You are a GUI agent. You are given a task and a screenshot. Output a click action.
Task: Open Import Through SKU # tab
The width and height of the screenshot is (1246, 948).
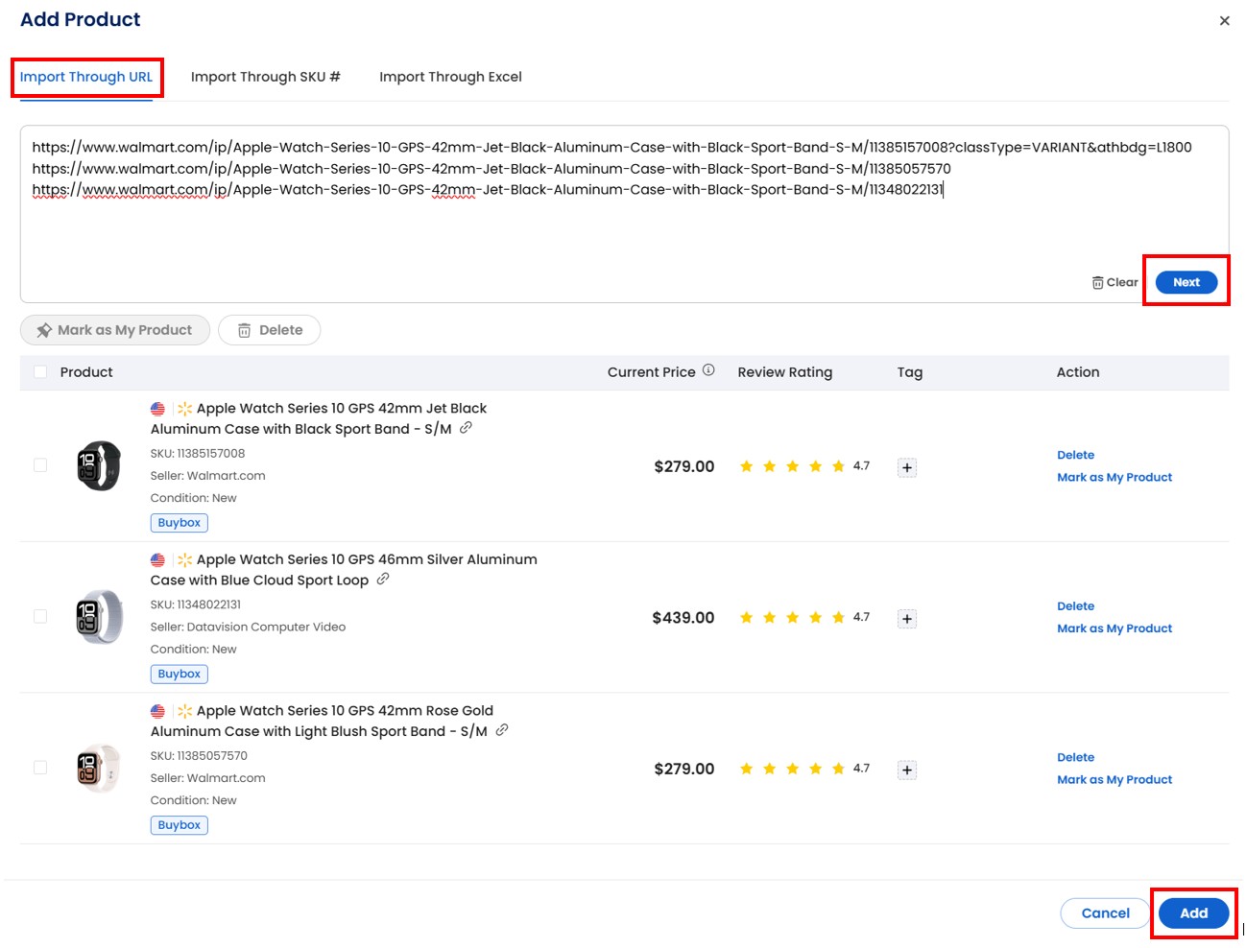[x=265, y=77]
